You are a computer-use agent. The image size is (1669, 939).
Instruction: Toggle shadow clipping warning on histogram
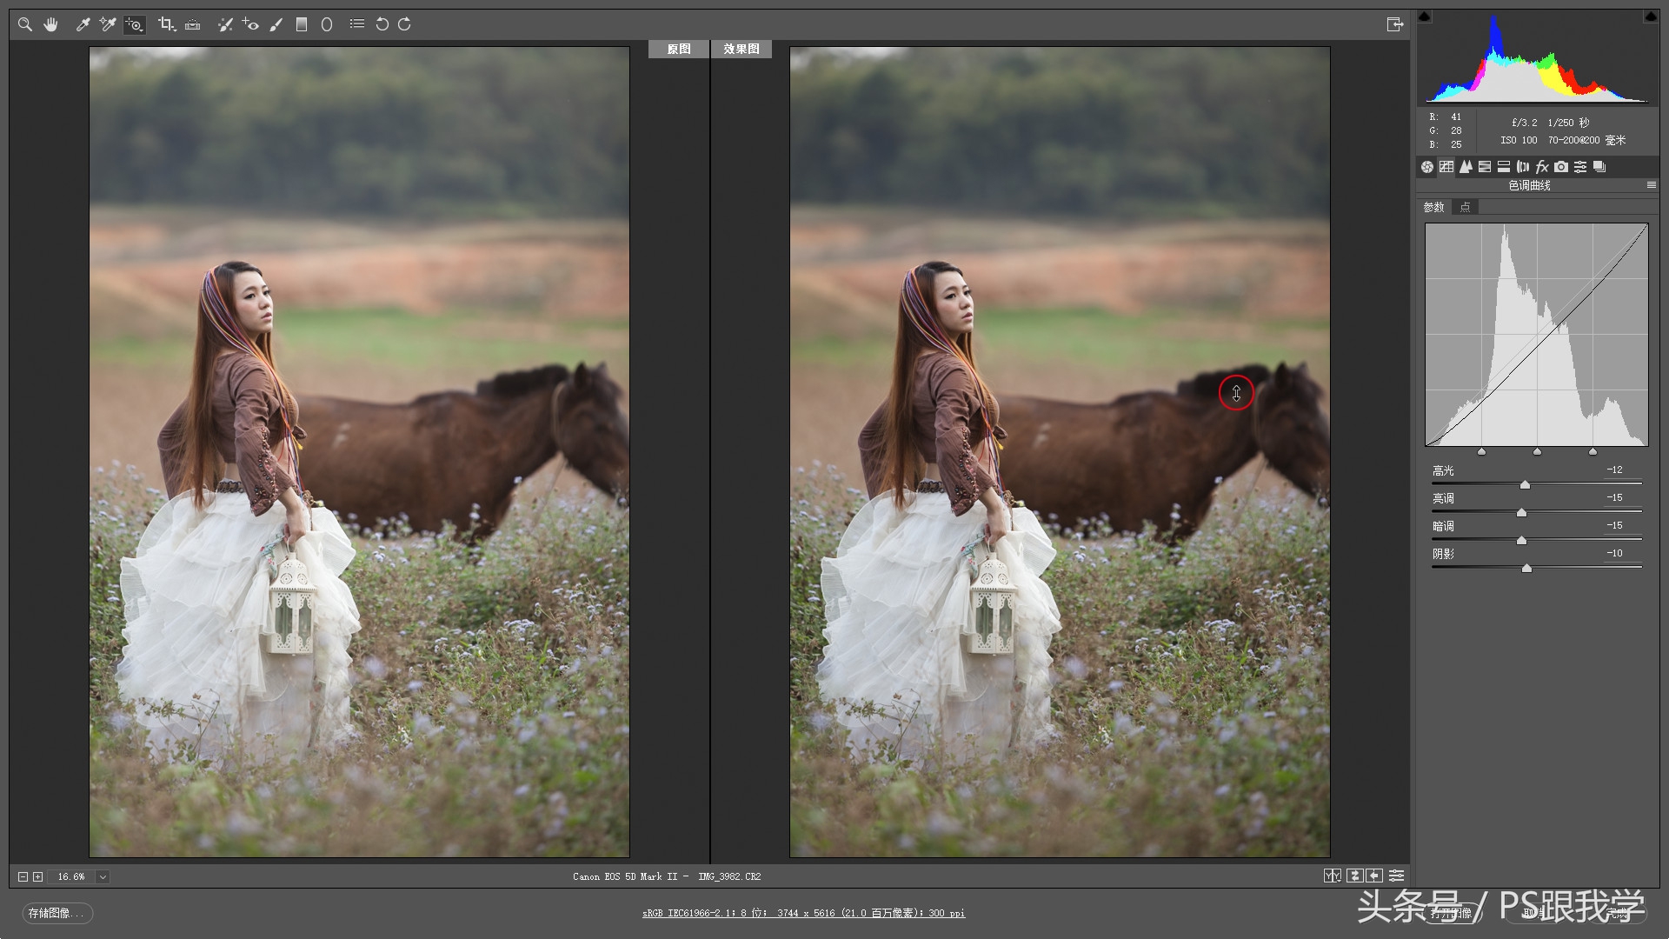pos(1424,15)
